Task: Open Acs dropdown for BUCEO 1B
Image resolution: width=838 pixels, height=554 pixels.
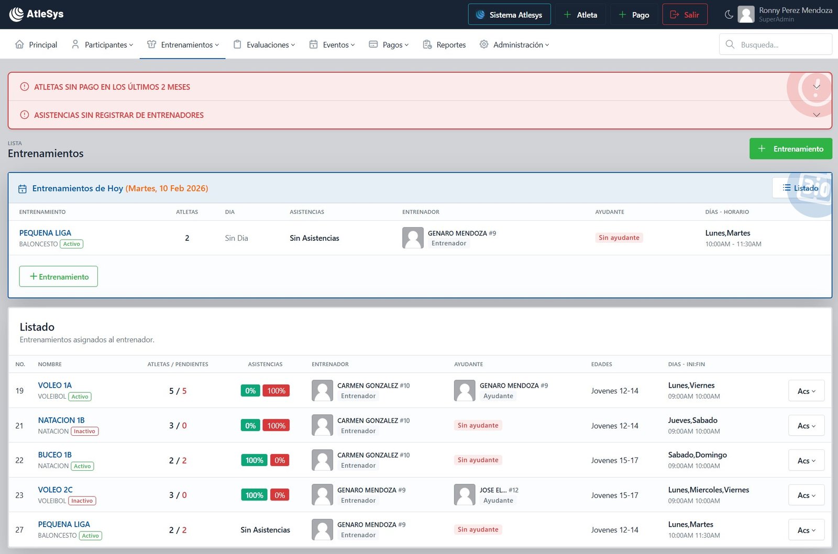Action: point(806,461)
